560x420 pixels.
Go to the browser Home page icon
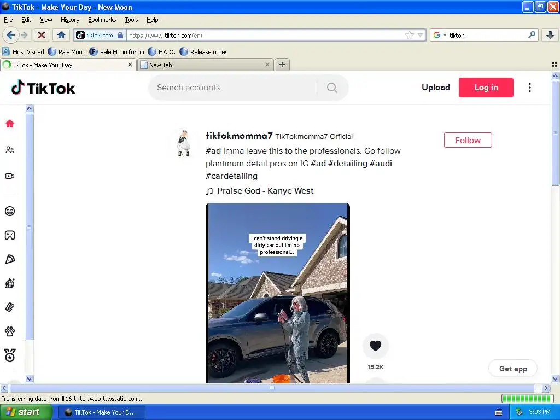tap(61, 35)
